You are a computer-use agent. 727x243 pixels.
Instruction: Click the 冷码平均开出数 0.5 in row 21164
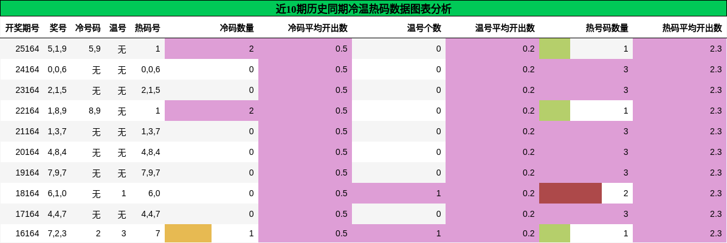click(341, 131)
